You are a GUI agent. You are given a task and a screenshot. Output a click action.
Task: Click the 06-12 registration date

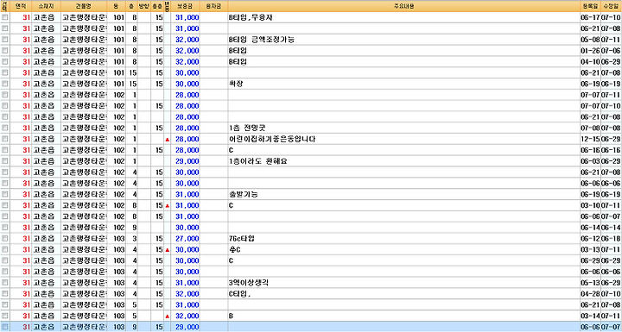coord(590,239)
